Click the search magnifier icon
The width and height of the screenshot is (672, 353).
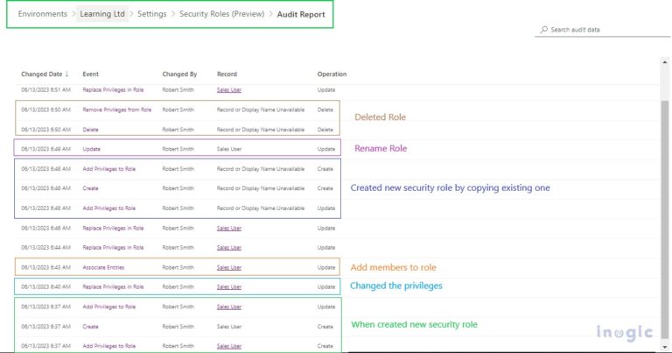[x=543, y=30]
